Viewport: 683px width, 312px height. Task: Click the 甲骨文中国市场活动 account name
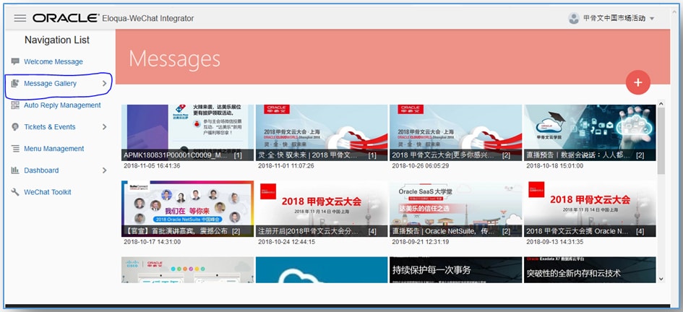coord(614,19)
